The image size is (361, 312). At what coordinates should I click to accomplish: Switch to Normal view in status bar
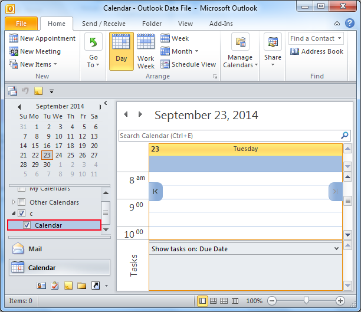coord(202,301)
